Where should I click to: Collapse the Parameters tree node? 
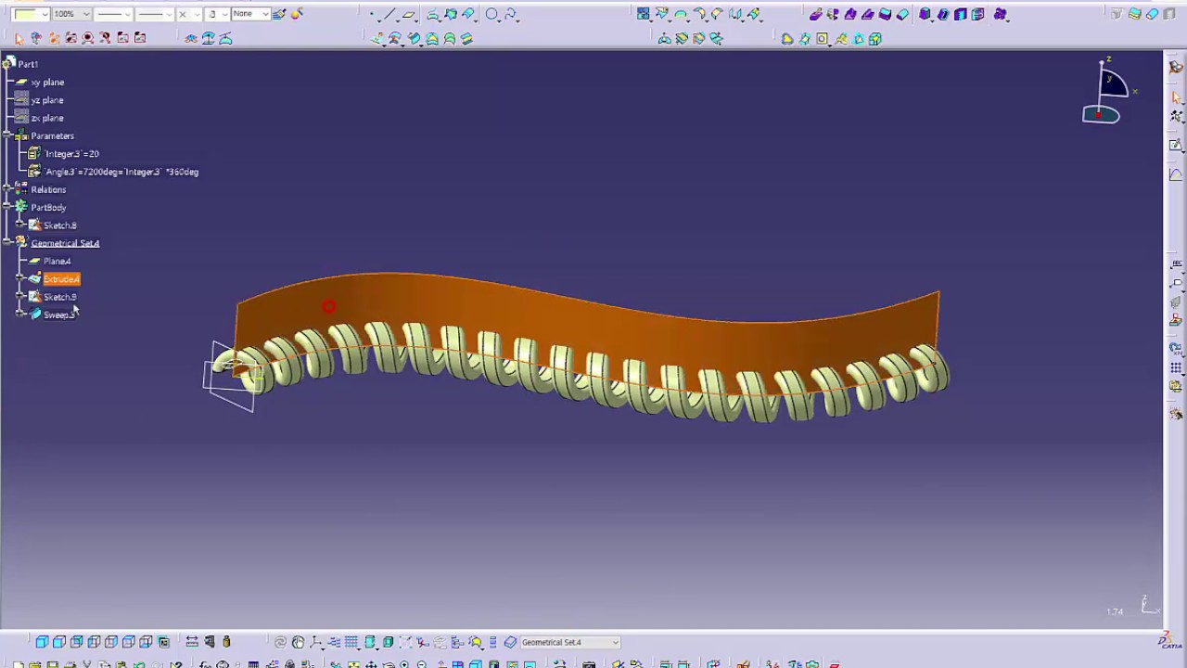7,135
